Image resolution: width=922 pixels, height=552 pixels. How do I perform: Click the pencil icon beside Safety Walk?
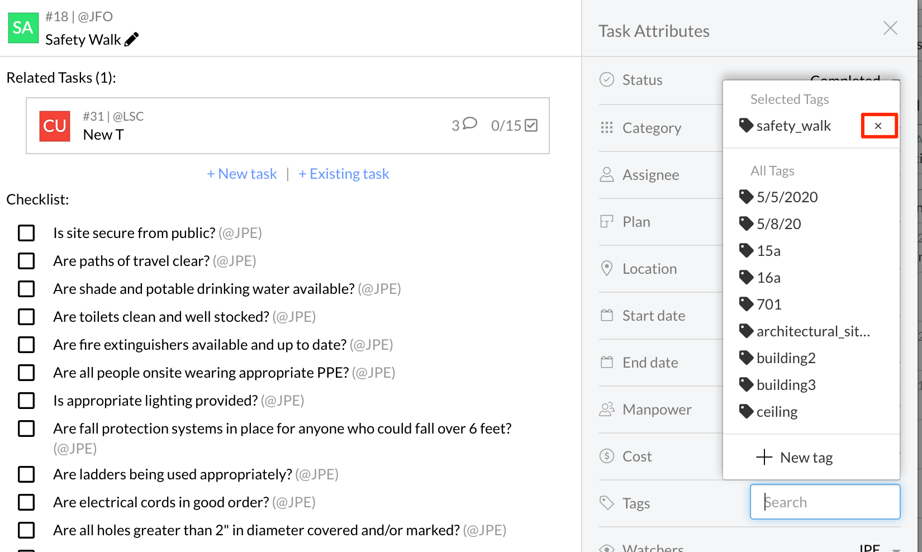[x=132, y=40]
